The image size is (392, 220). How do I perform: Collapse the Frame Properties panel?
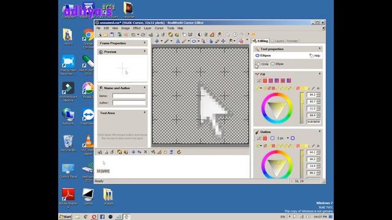[x=145, y=43]
